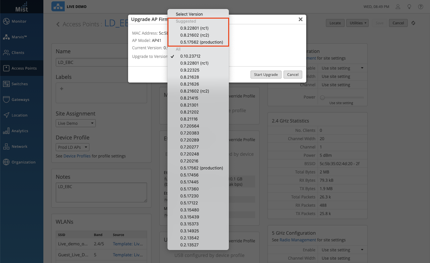
Task: Add a label with the plus icon
Action: click(61, 89)
